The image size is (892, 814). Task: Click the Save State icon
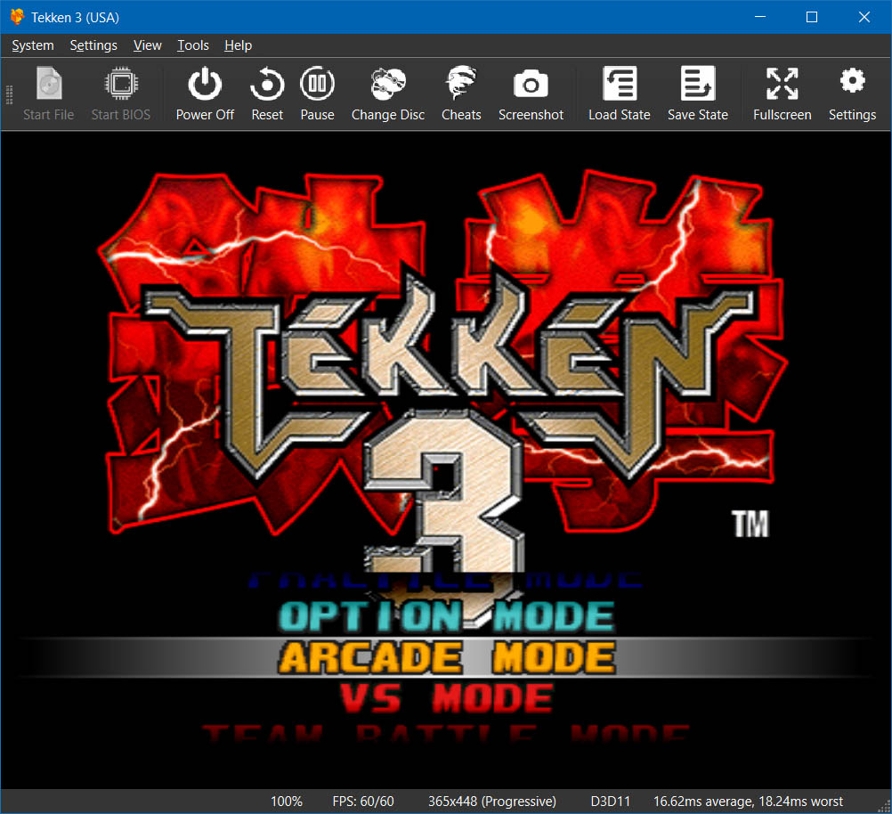697,94
